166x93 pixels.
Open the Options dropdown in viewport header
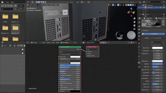point(133,2)
